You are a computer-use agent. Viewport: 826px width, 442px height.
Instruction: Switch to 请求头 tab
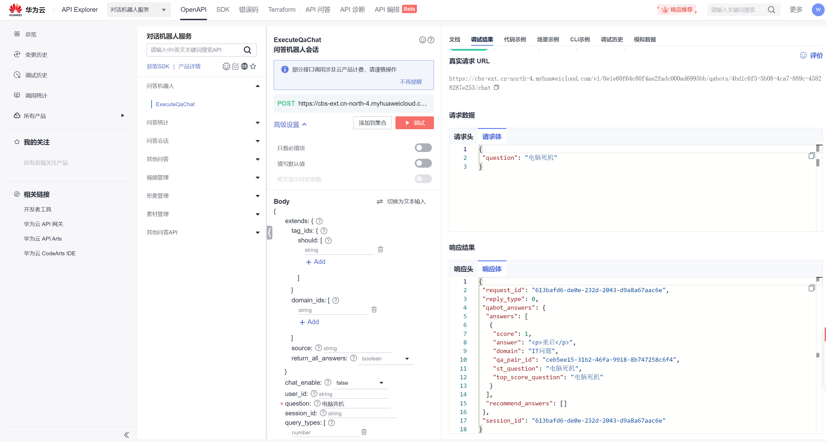click(x=463, y=137)
